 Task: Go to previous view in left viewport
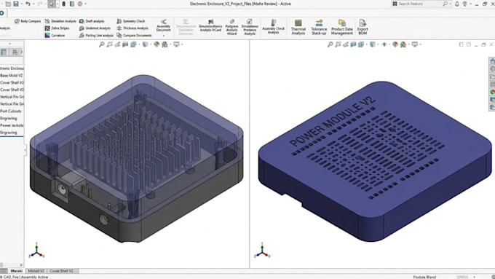[x=117, y=44]
